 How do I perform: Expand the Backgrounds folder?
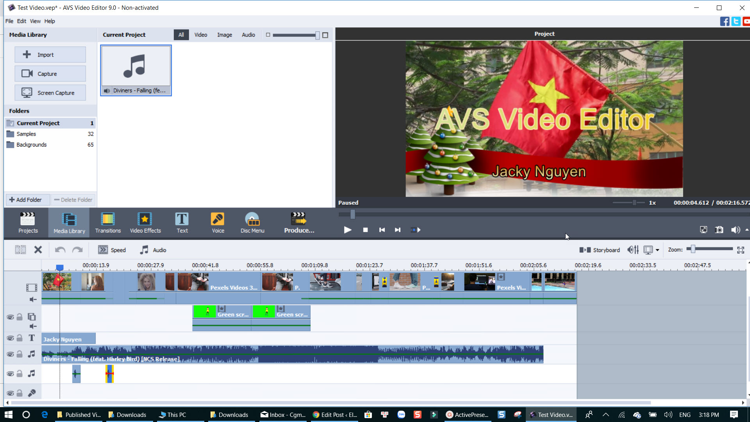[31, 145]
